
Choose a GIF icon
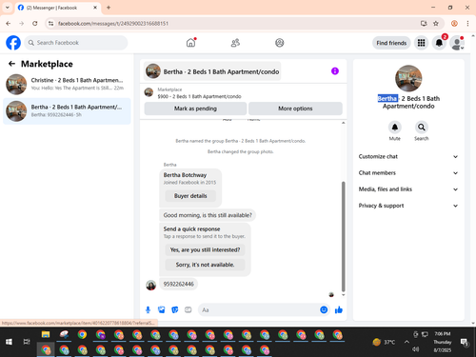click(188, 309)
